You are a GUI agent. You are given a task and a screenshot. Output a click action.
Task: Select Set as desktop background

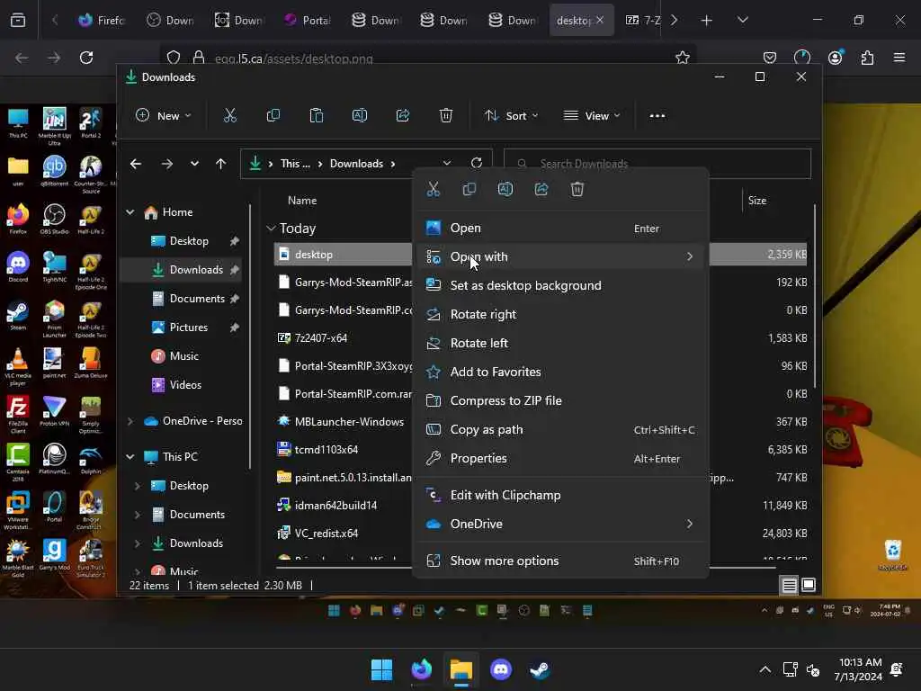561,285
